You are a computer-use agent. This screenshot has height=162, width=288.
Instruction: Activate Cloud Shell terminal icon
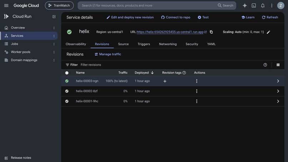(254, 5)
